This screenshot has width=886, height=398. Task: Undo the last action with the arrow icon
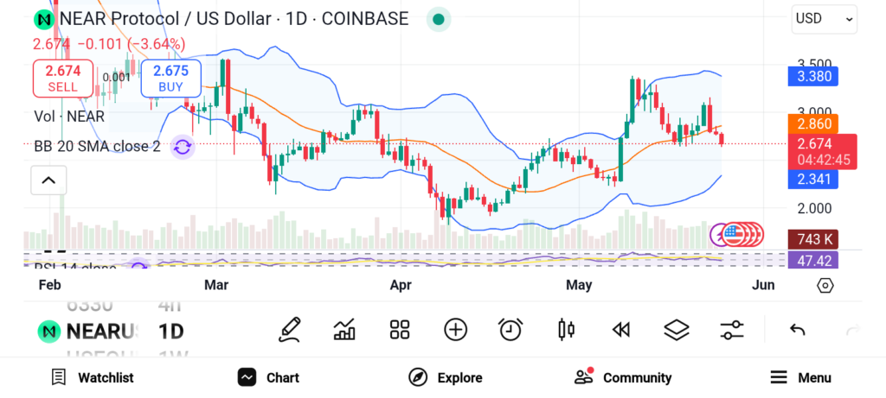click(x=797, y=330)
